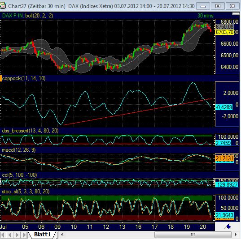The width and height of the screenshot is (241, 239).
Task: Click the date 20 on time axis
Action: pos(203,227)
